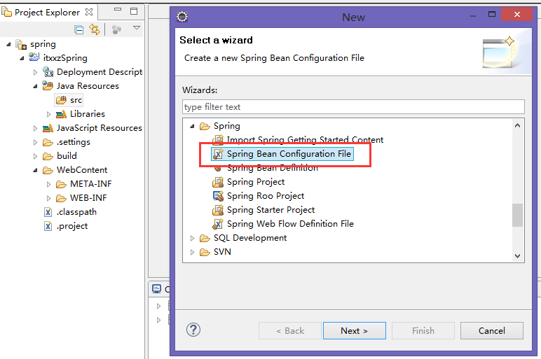Expand the WEB-INF folder

coord(48,199)
